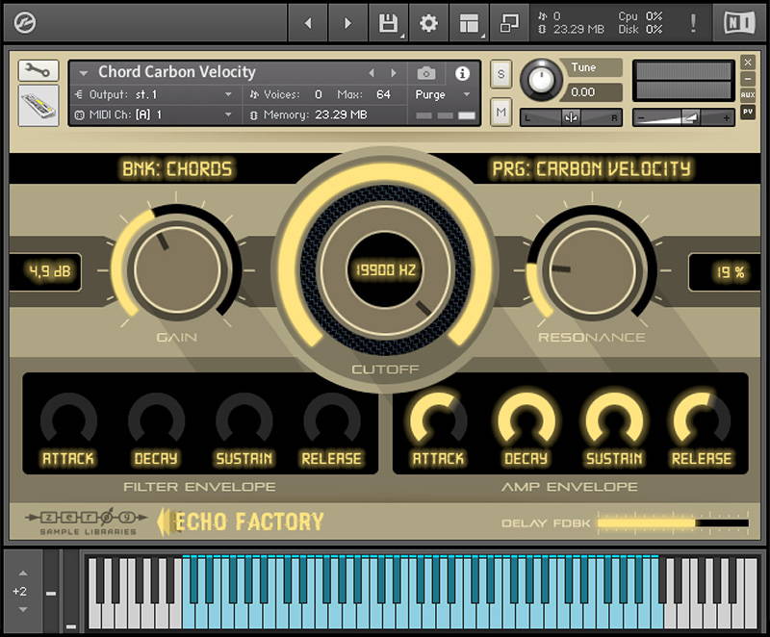770x637 pixels.
Task: Toggle the AUX sends button
Action: point(748,94)
